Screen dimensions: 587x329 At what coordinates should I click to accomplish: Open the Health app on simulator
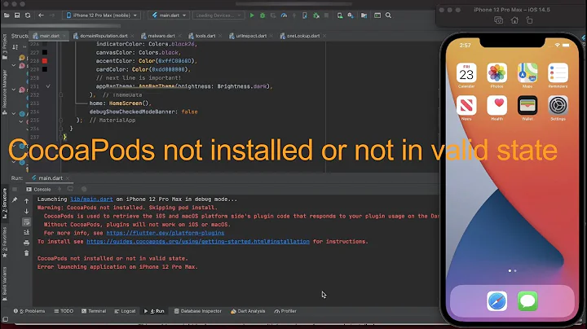click(x=497, y=105)
